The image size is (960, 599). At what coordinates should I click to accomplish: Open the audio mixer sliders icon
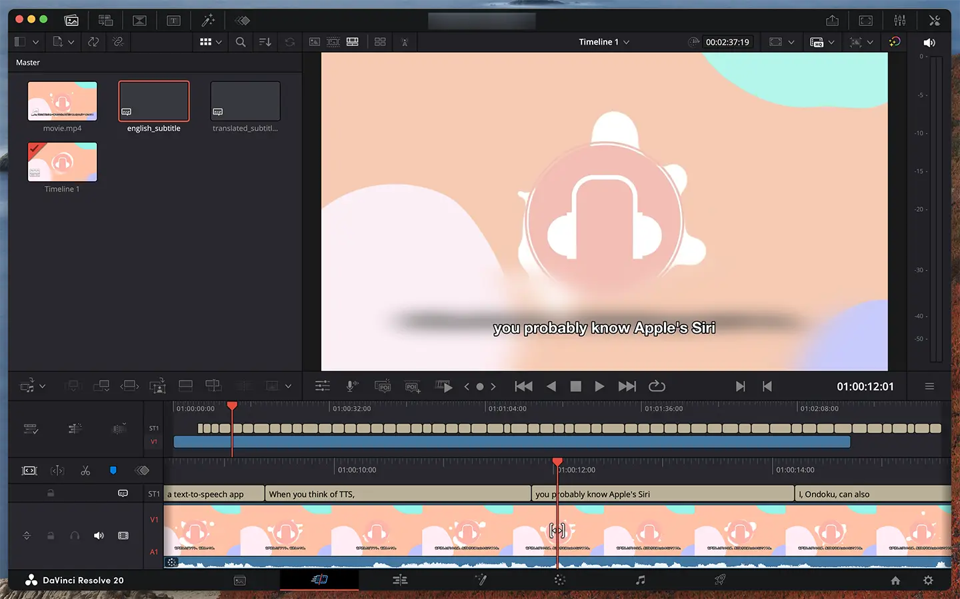pyautogui.click(x=900, y=21)
